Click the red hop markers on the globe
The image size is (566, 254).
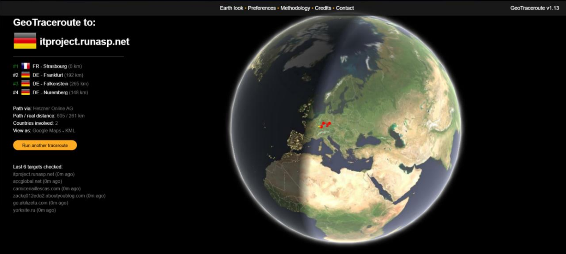pyautogui.click(x=325, y=124)
